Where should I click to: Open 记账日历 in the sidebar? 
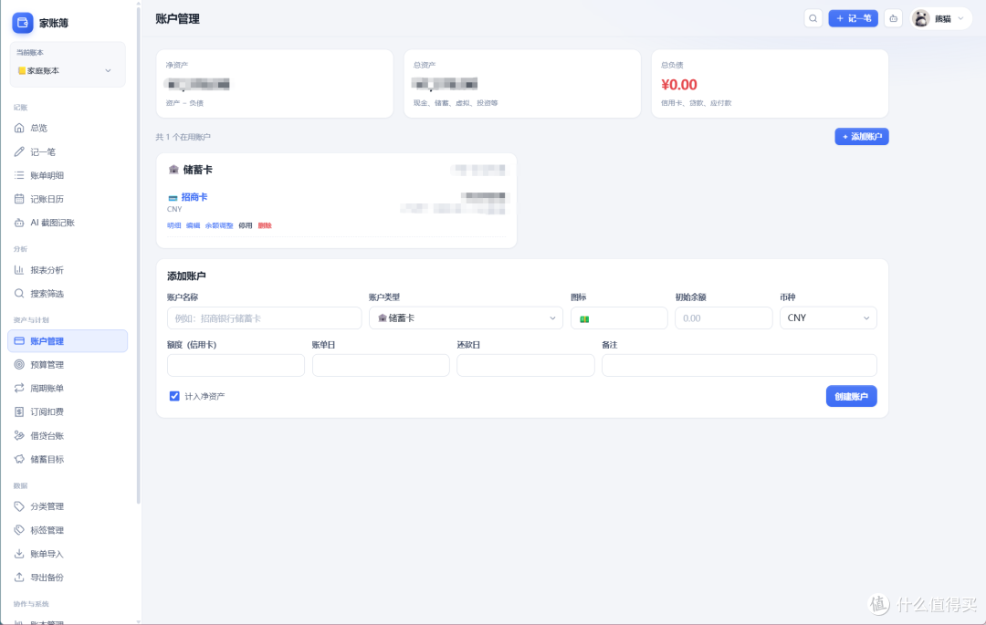[x=68, y=199]
